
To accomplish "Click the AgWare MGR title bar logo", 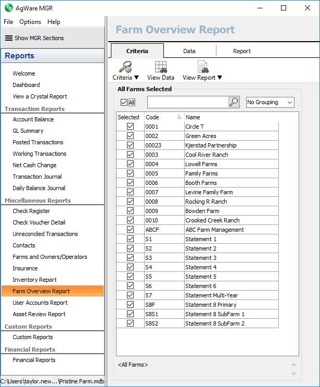I will [8, 8].
